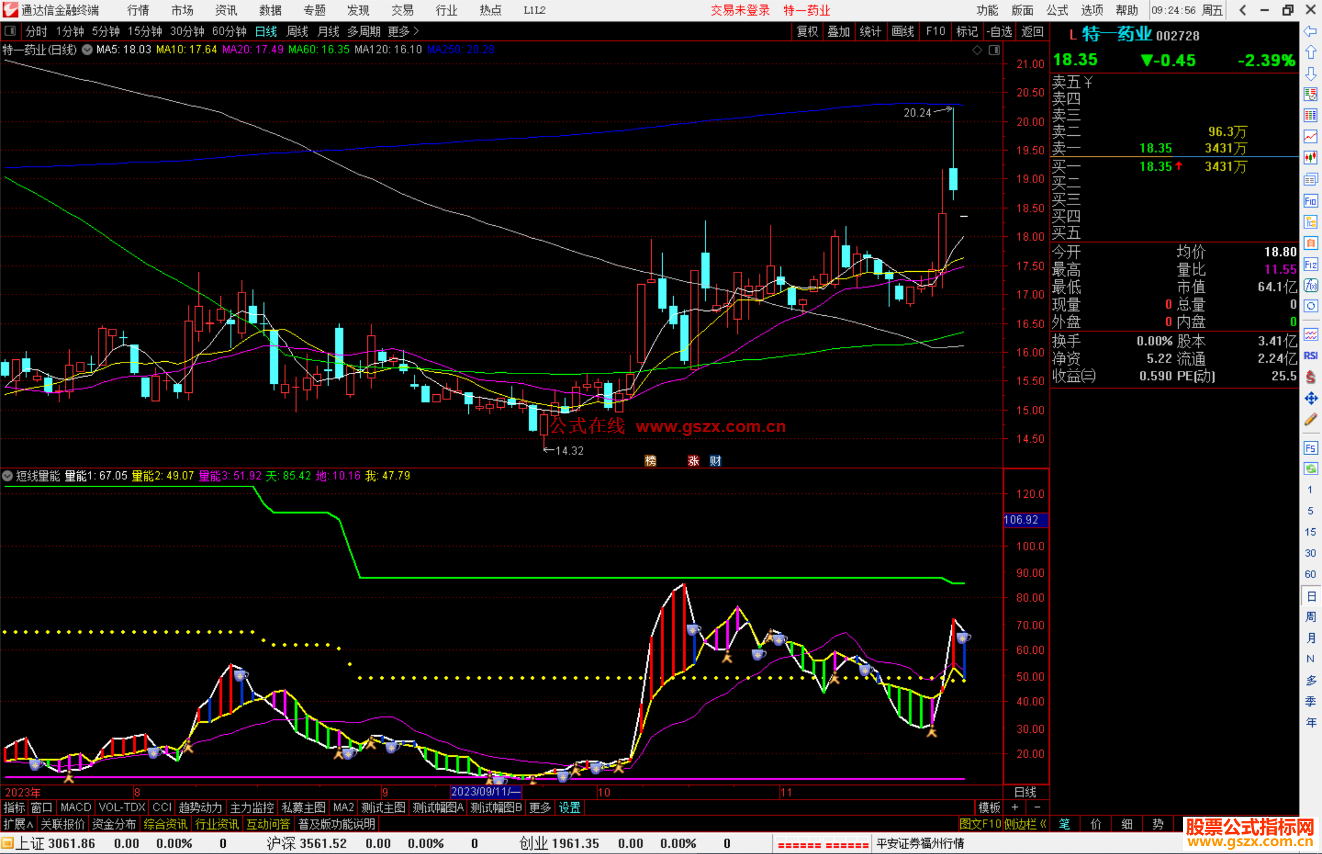Toggle the circle beside 短线量能 indicator
Screen dimensions: 1322x854
click(7, 476)
